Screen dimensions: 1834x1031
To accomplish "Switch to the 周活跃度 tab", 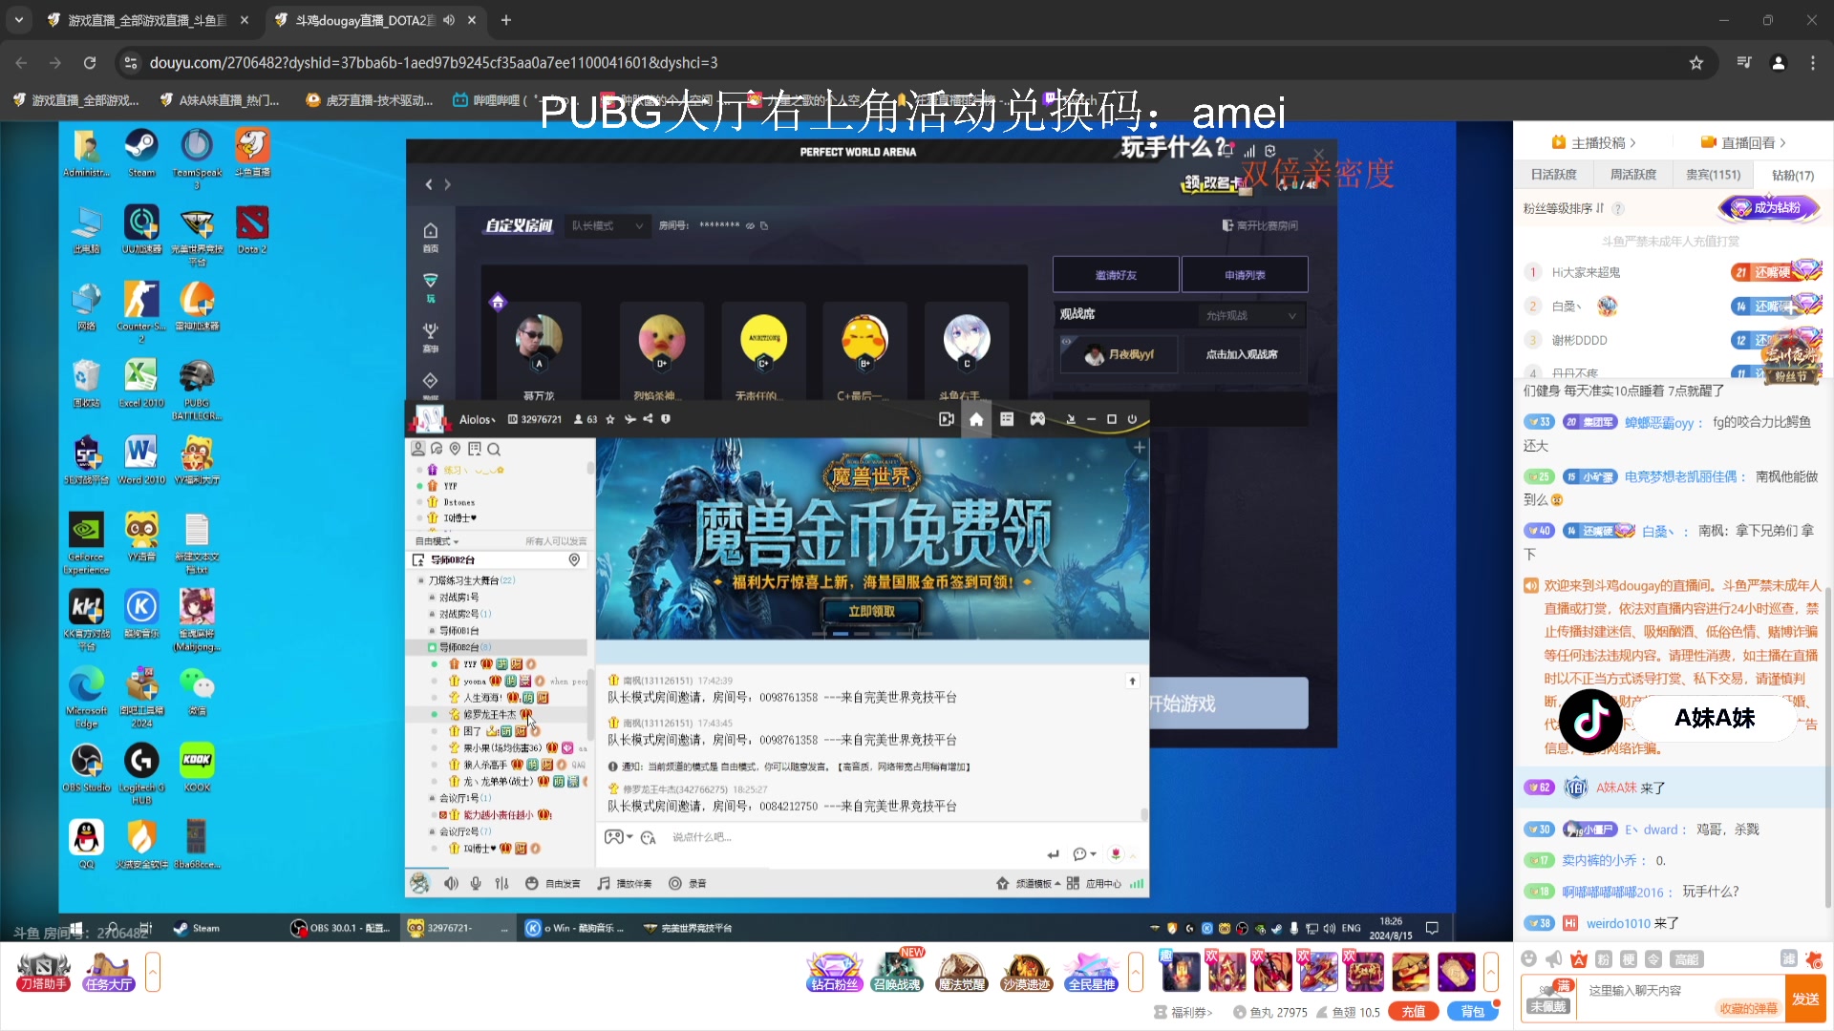I will [1632, 175].
